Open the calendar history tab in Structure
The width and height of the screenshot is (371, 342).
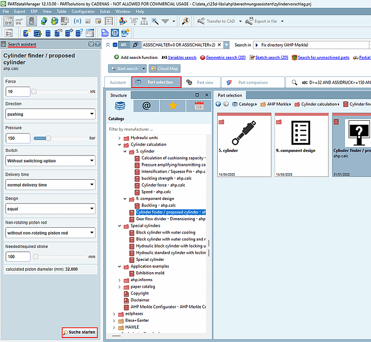[199, 105]
